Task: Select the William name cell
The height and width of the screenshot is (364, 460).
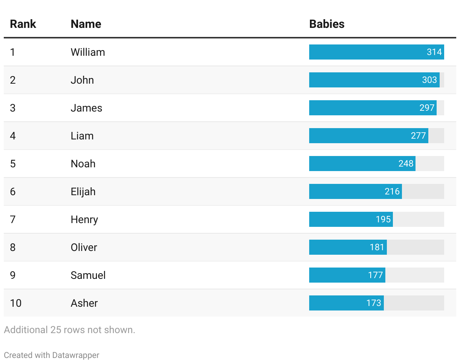Action: pyautogui.click(x=88, y=52)
